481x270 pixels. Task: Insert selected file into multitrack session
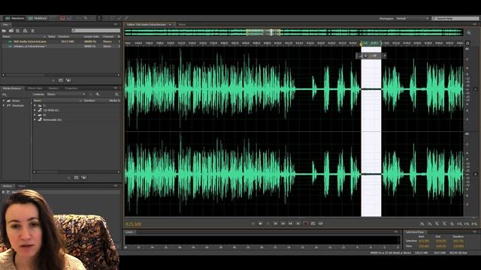coord(25,31)
